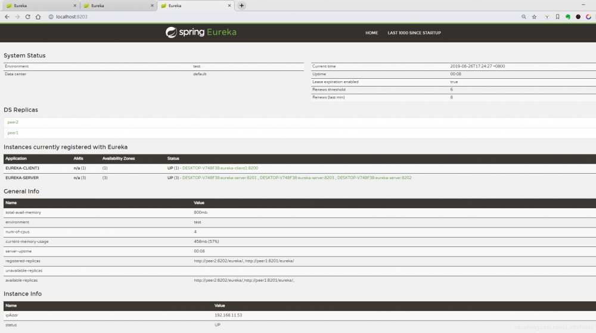
Task: Click the Spring Eureka logo
Action: point(201,32)
